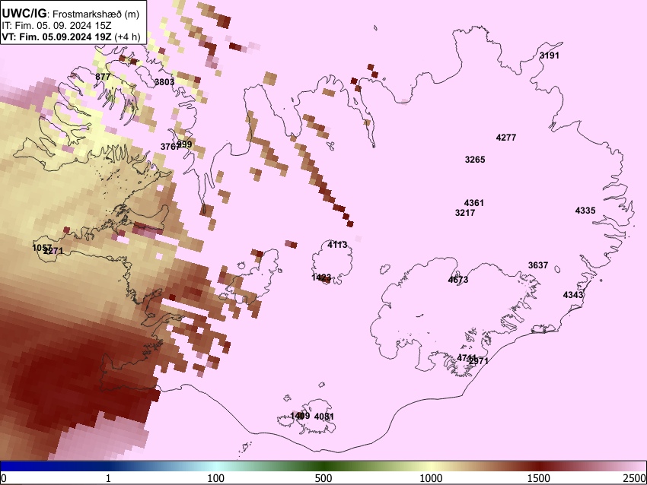Pick the dark green color above 500
This screenshot has height=485, width=647.
coord(323,466)
